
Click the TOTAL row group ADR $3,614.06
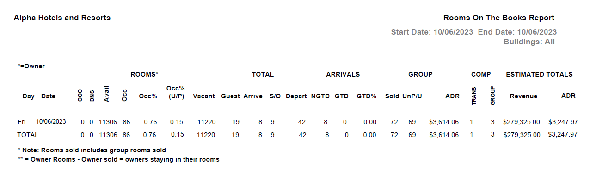(444, 135)
